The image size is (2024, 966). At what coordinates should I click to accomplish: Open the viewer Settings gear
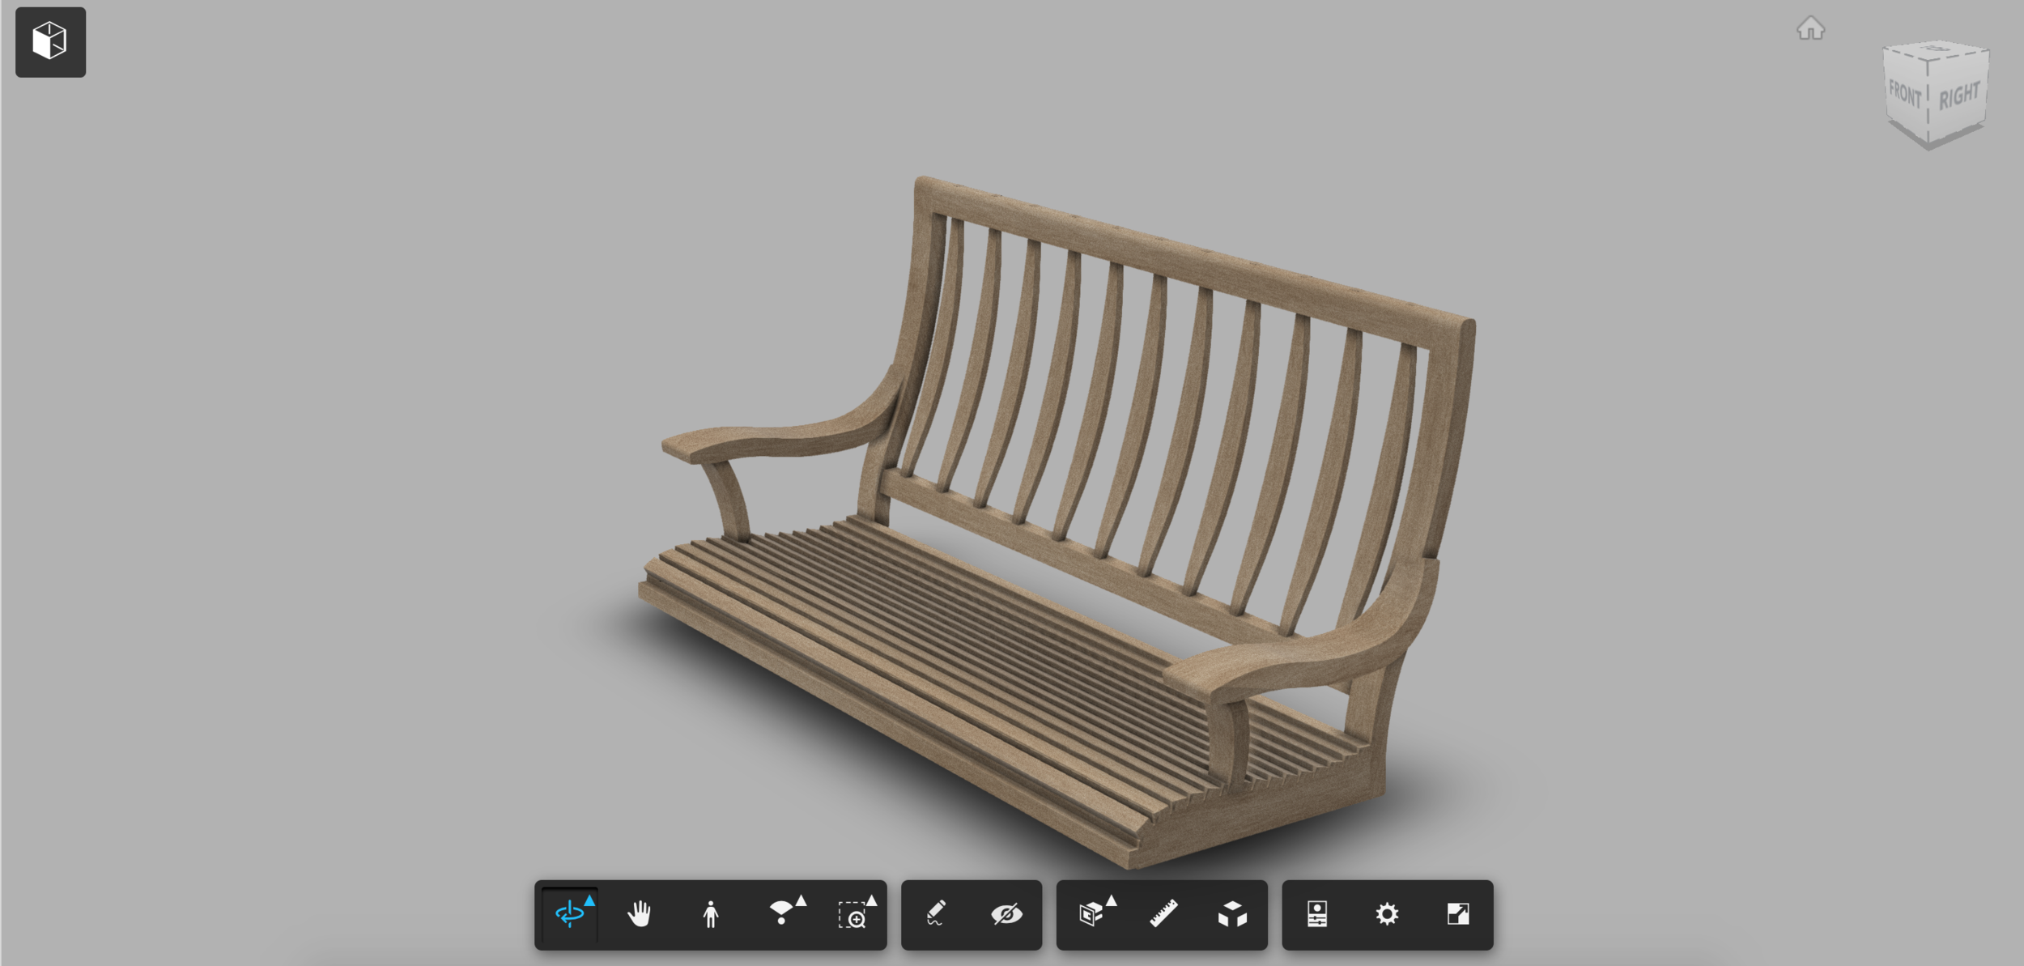pos(1387,914)
